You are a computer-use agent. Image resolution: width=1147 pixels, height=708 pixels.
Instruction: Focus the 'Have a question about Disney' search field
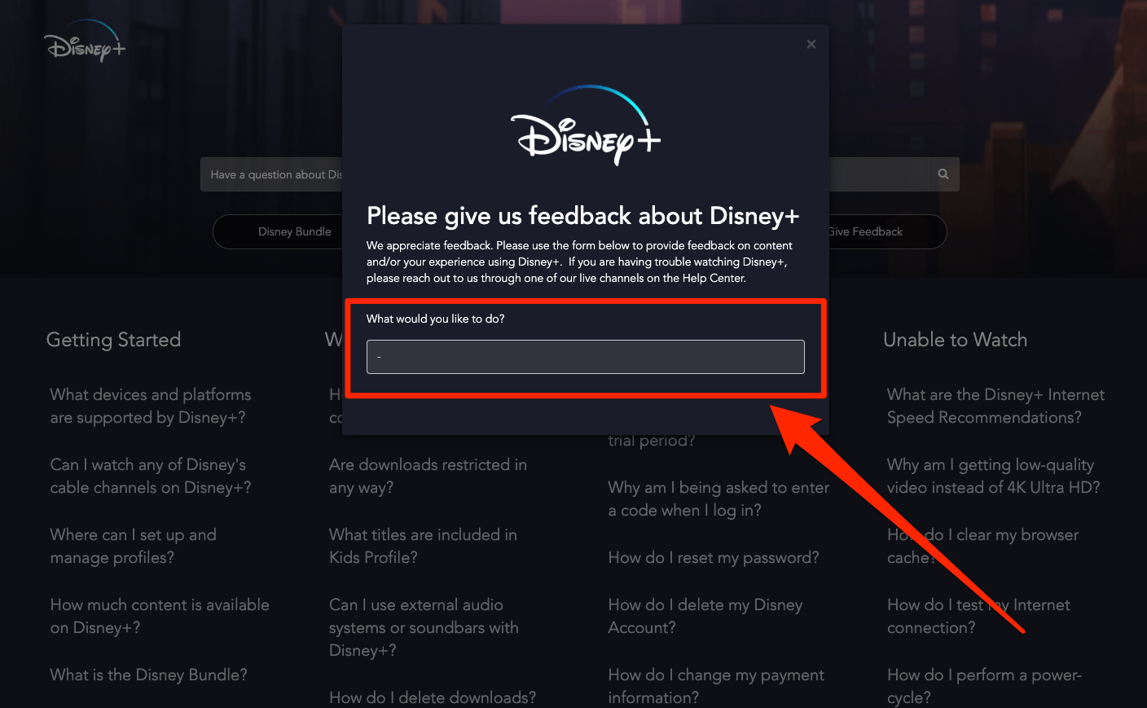(564, 174)
